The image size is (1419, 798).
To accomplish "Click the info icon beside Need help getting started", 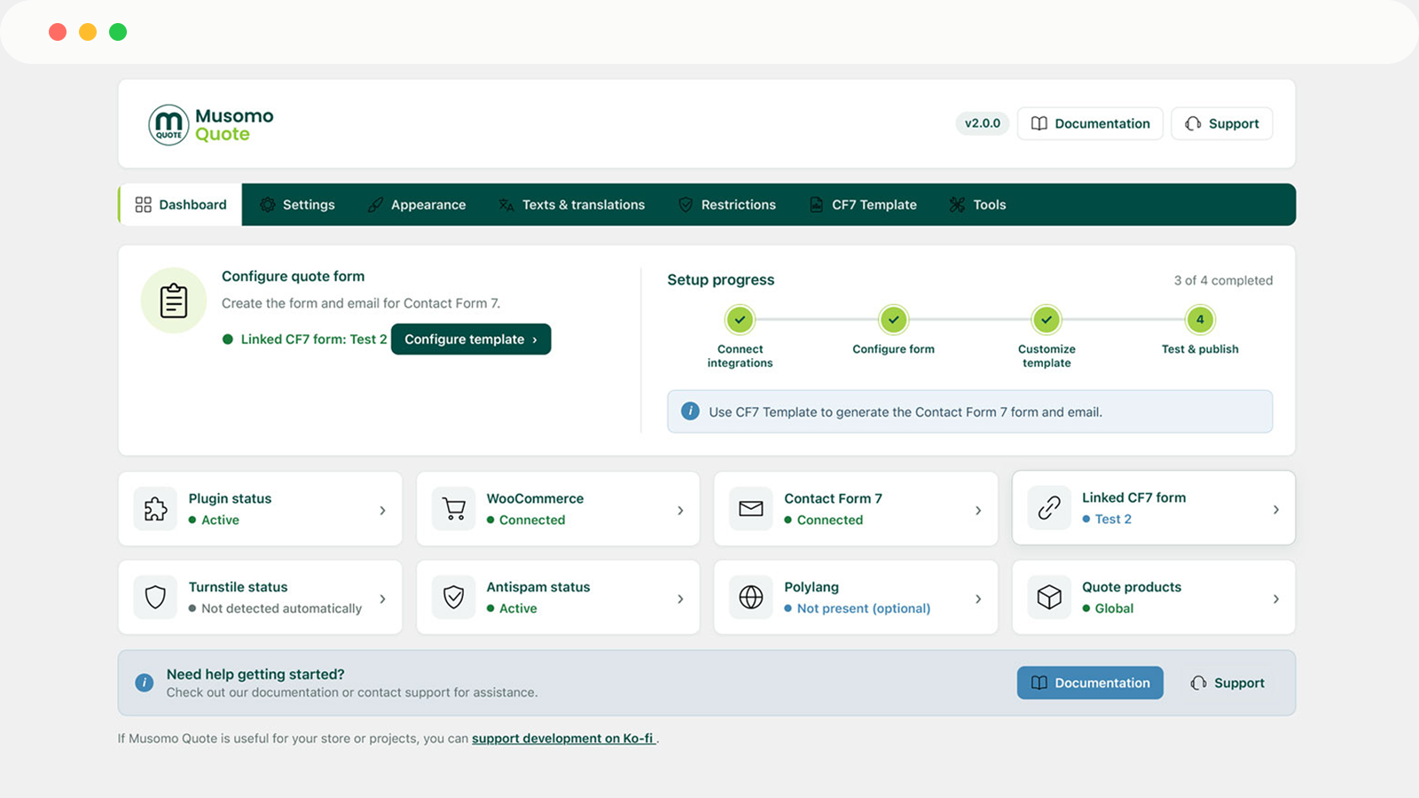I will tap(144, 683).
